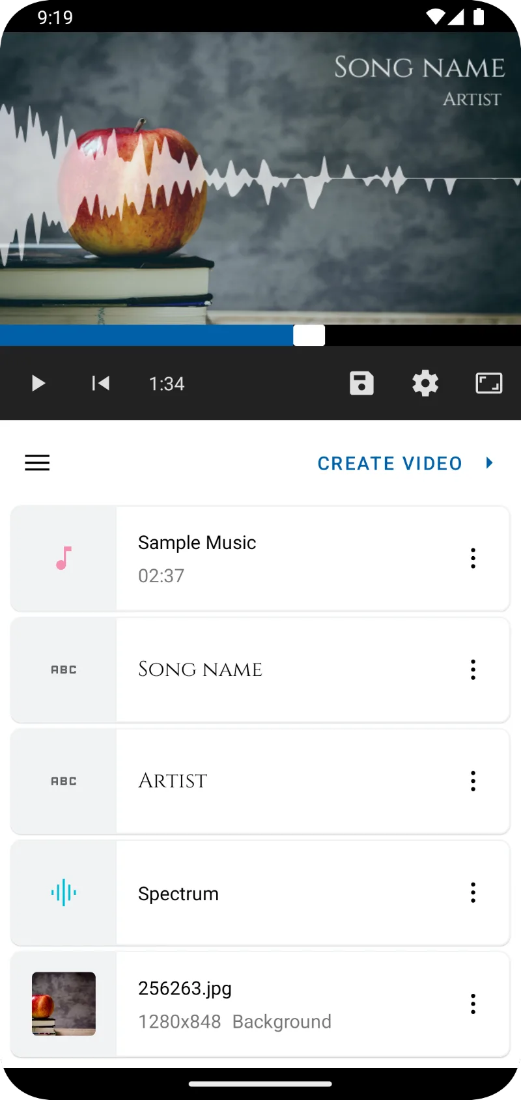The image size is (521, 1100).
Task: Open options for 256263.jpg background
Action: (473, 1004)
